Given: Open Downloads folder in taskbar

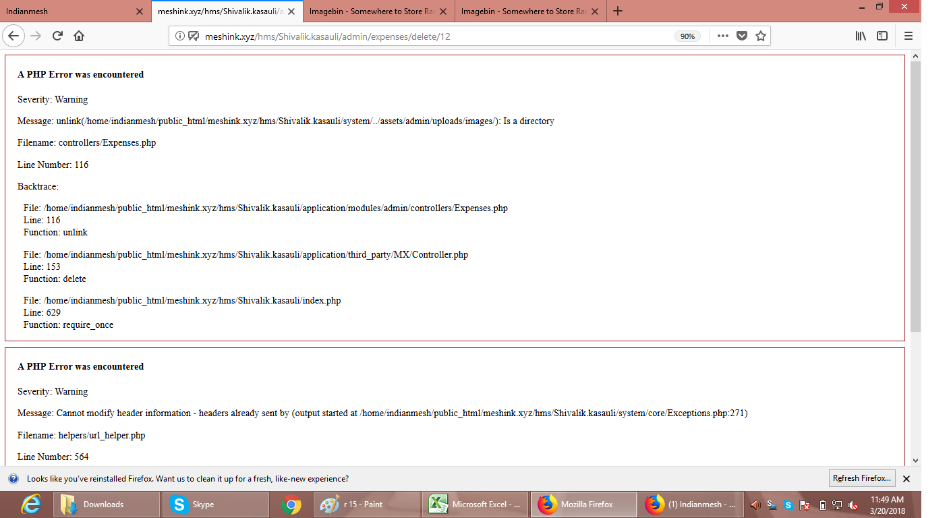Looking at the screenshot, I should (x=107, y=505).
